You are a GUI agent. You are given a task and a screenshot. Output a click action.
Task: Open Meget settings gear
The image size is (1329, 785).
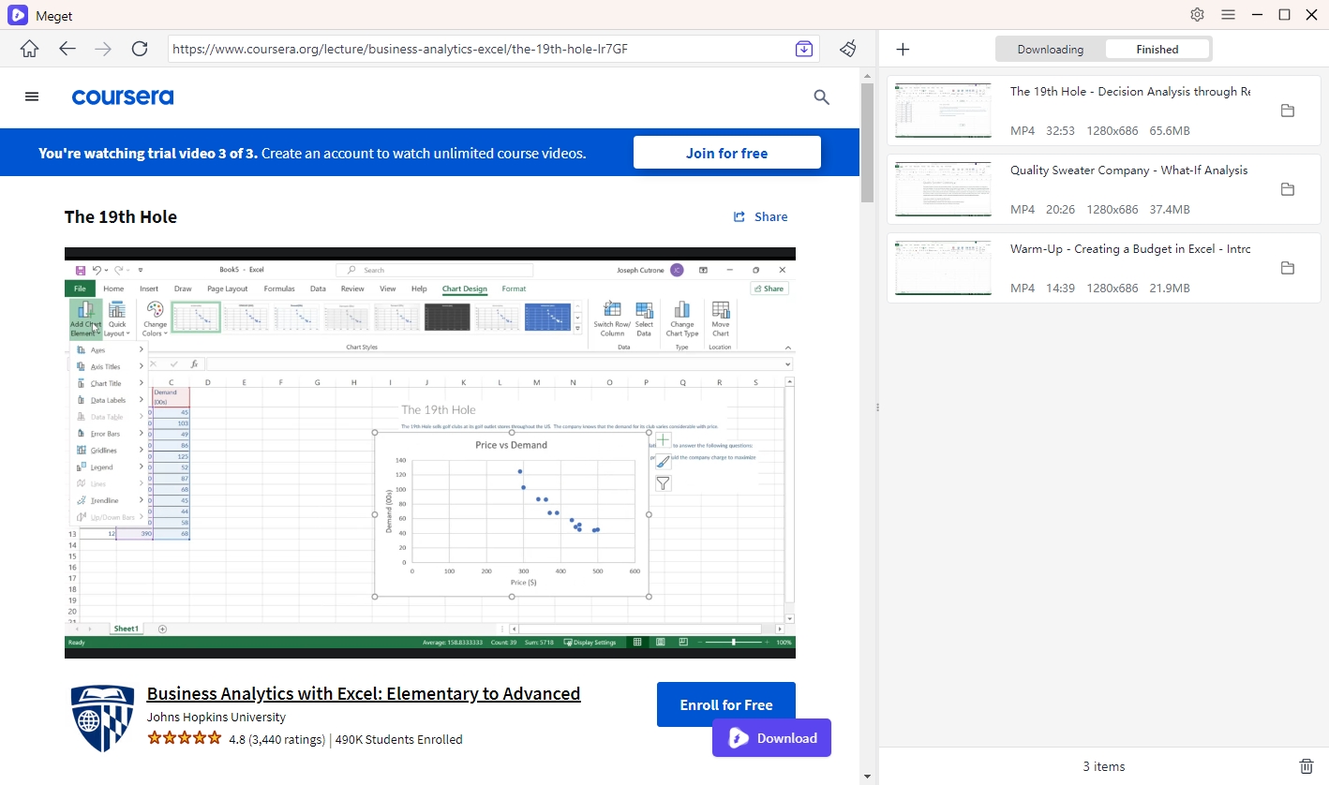1197,15
